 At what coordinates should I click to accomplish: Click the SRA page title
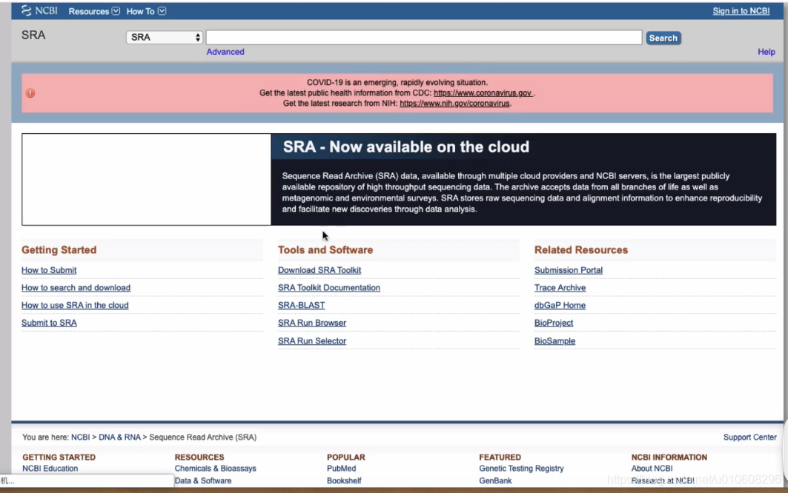pos(33,35)
